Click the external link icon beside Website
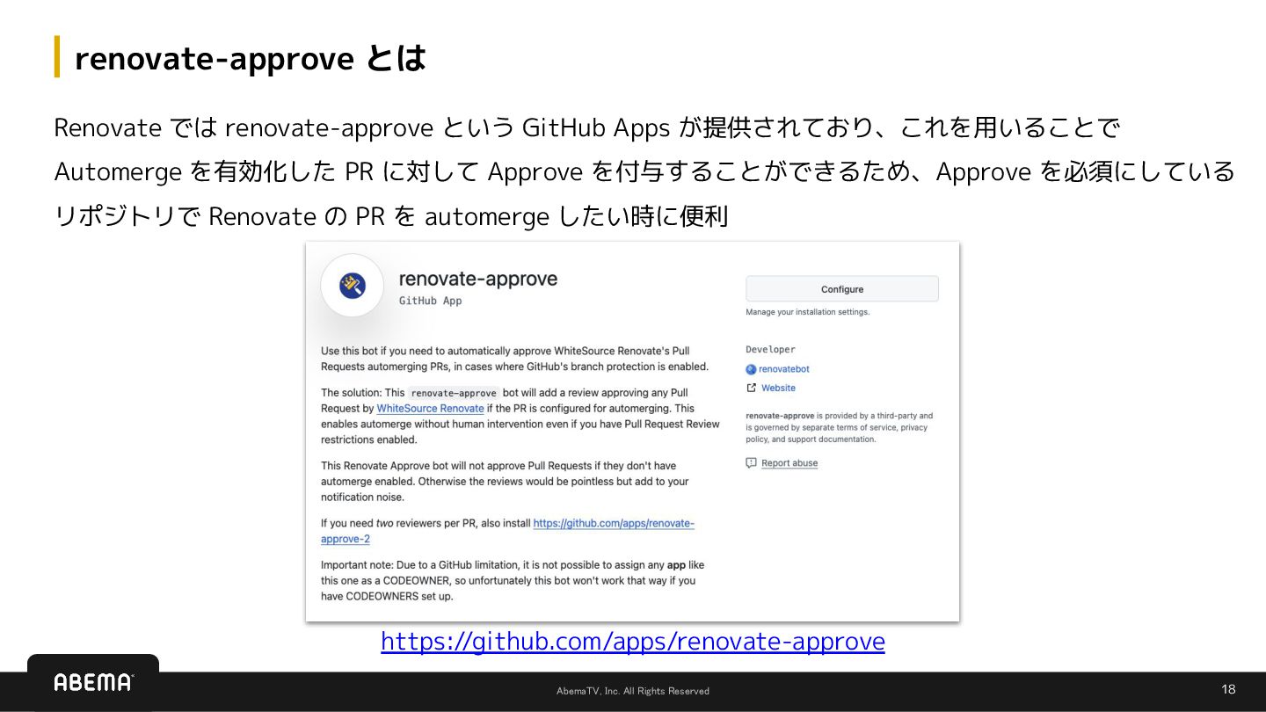The image size is (1266, 712). click(x=751, y=388)
